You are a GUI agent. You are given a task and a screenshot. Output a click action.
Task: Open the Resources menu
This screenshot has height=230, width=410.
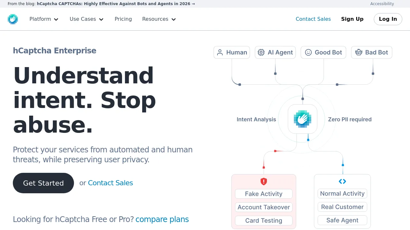159,19
